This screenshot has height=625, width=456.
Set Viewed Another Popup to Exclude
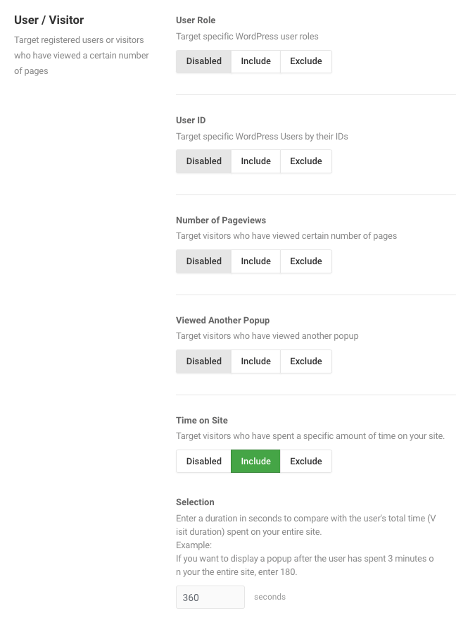coord(306,361)
